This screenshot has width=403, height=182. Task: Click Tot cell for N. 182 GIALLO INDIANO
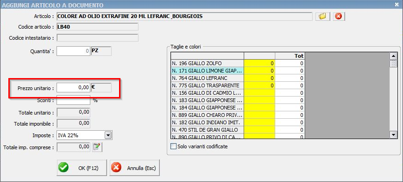(x=290, y=122)
